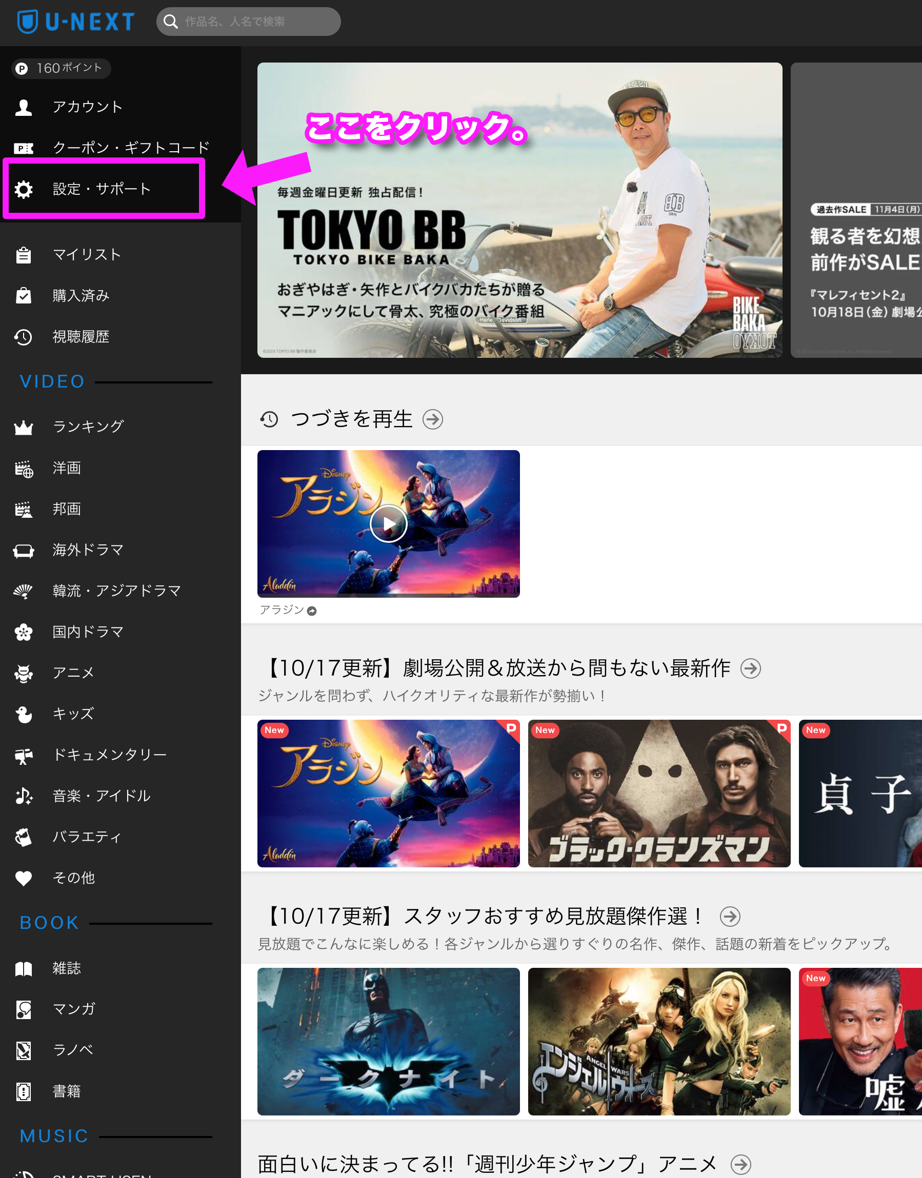Go to バラエティ category
Image resolution: width=922 pixels, height=1178 pixels.
coord(86,837)
